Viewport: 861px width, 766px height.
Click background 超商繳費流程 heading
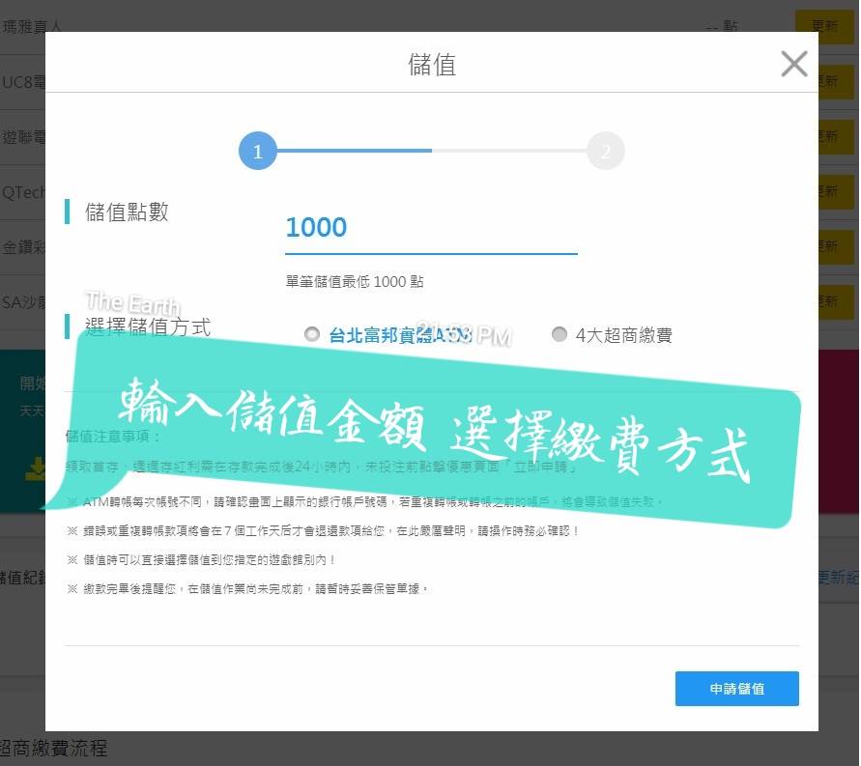(x=53, y=748)
